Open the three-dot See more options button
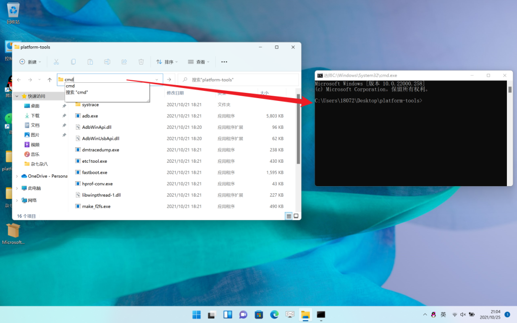 tap(224, 62)
